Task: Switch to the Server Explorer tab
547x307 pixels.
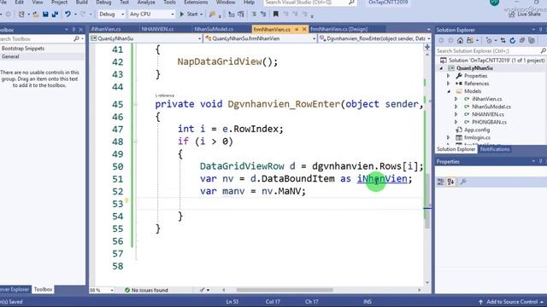Action: coord(15,290)
